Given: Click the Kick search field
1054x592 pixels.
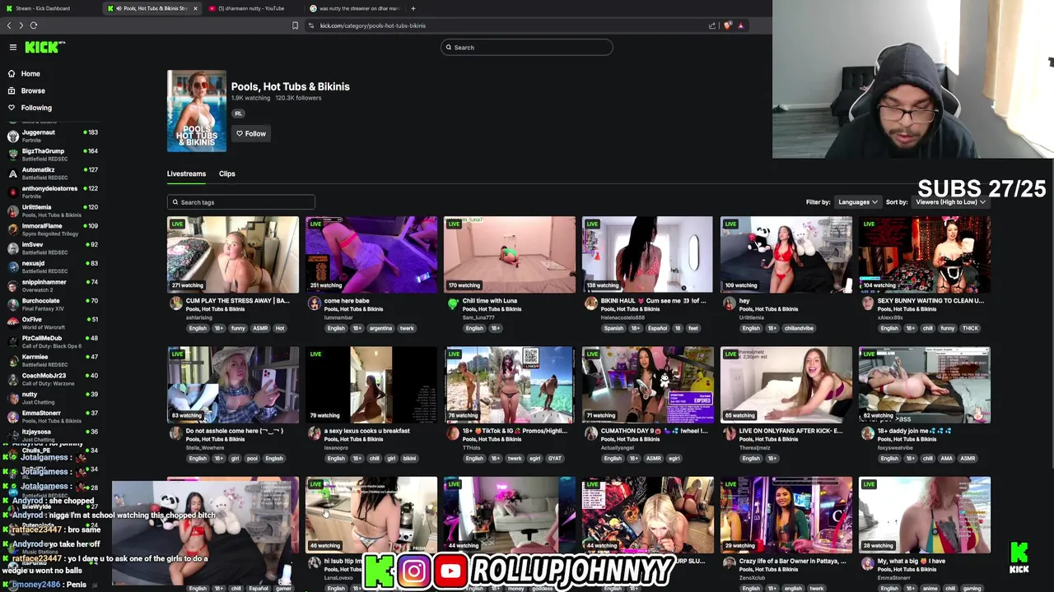Looking at the screenshot, I should coord(527,48).
